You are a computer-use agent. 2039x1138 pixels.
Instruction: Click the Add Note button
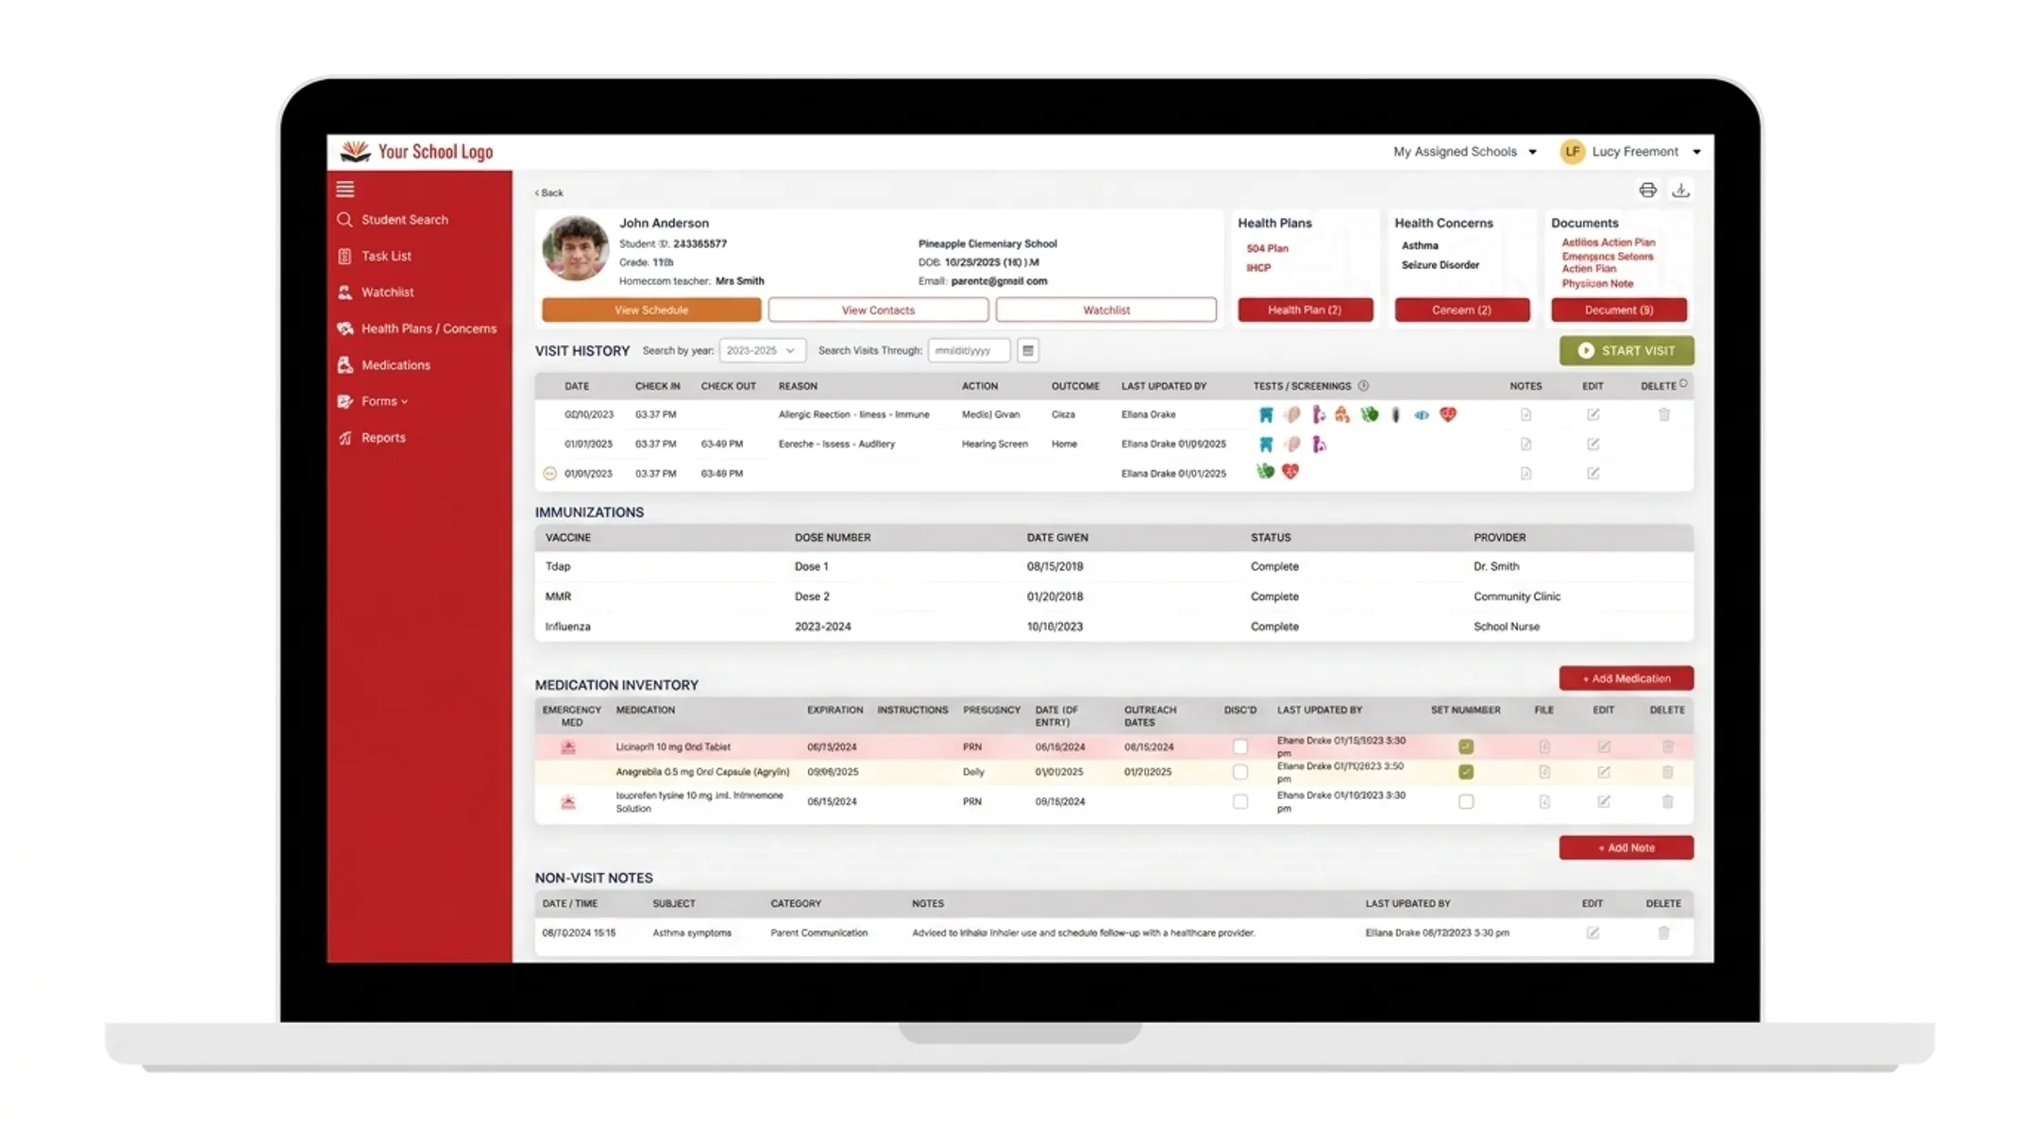1626,847
